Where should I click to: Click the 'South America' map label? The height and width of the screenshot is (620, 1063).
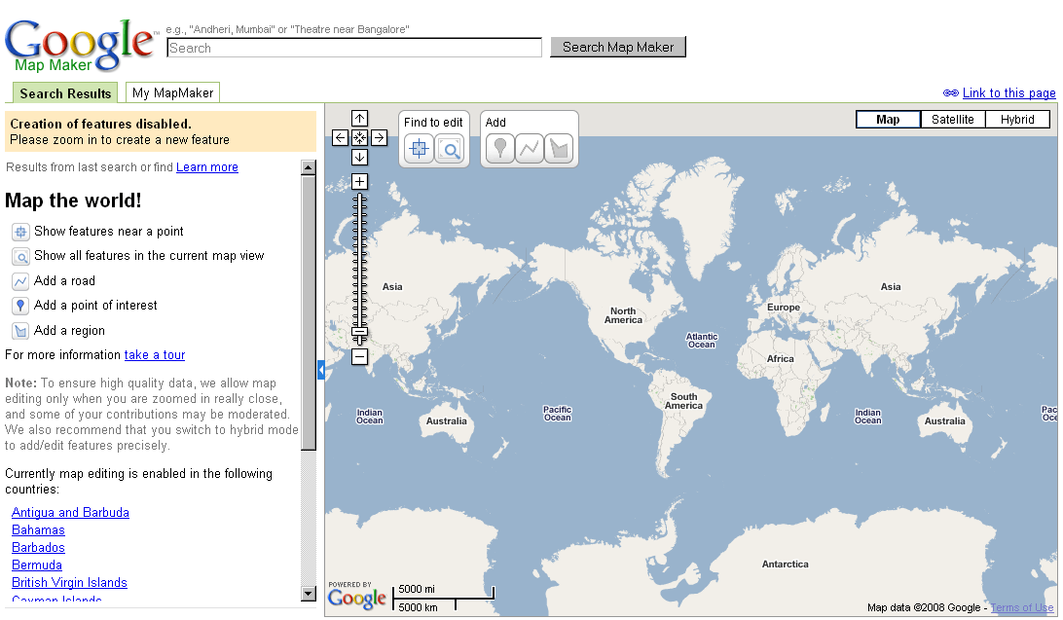683,400
